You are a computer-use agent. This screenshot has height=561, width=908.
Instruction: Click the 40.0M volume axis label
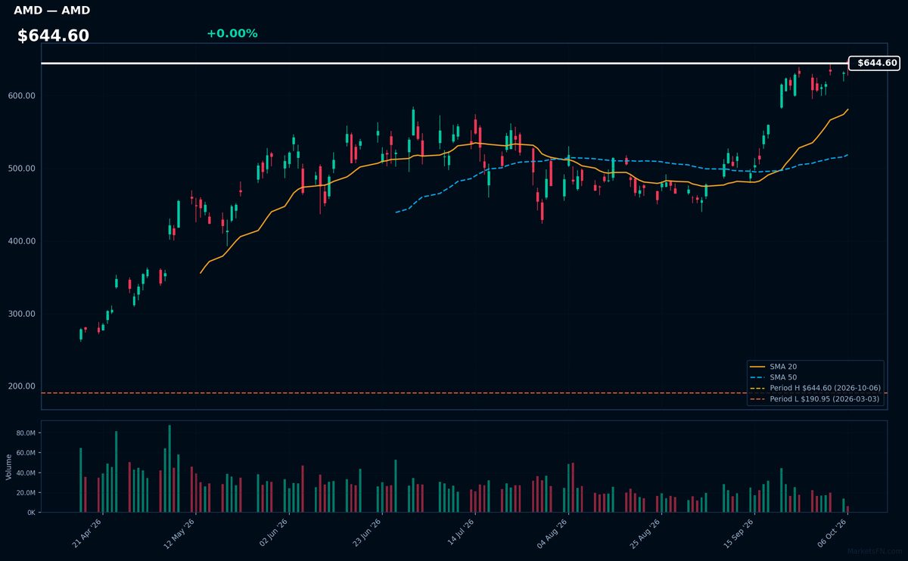26,473
